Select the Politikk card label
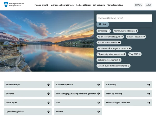 click(59, 112)
